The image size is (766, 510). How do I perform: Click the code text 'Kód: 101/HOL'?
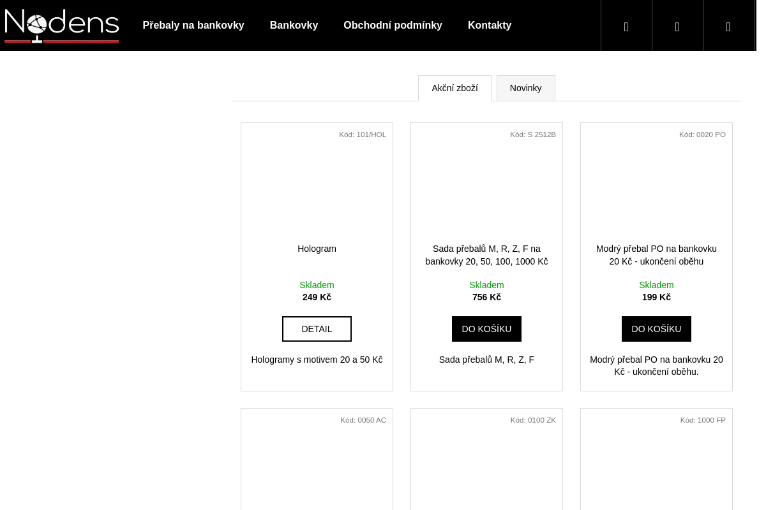click(x=363, y=135)
